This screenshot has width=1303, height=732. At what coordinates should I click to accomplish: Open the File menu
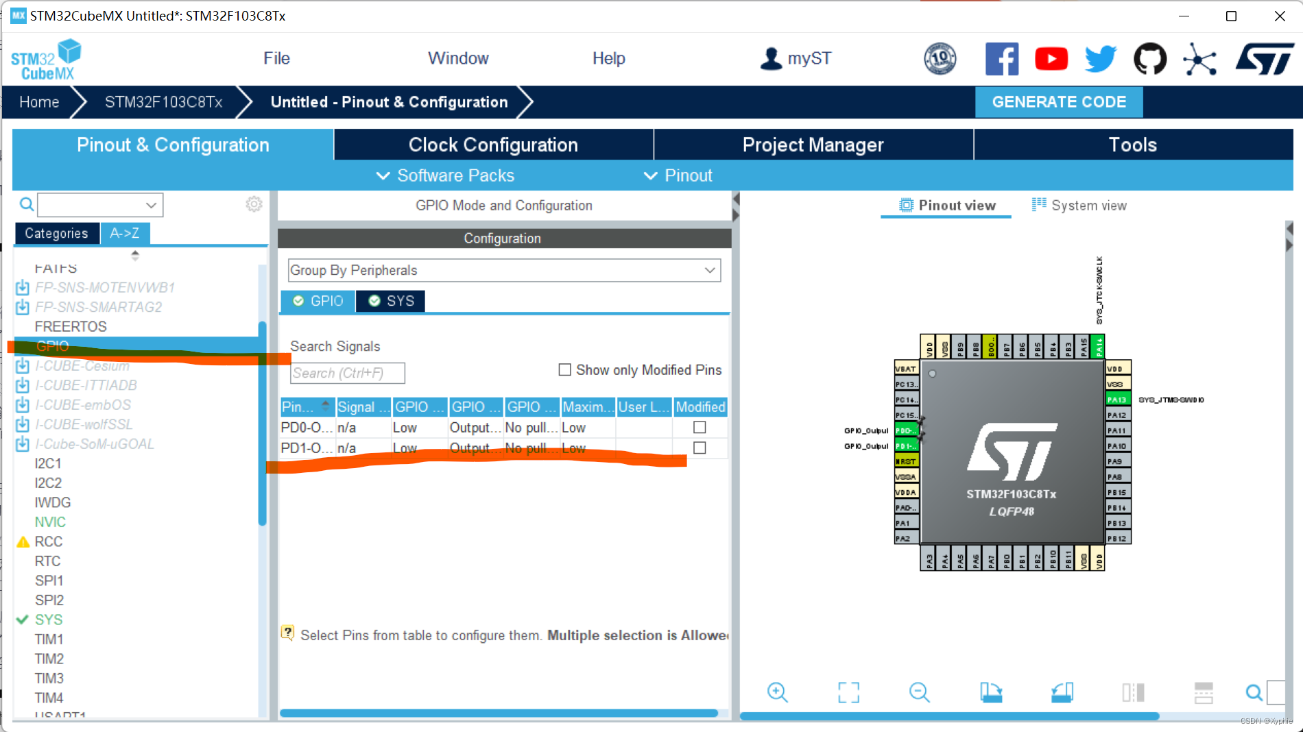276,58
